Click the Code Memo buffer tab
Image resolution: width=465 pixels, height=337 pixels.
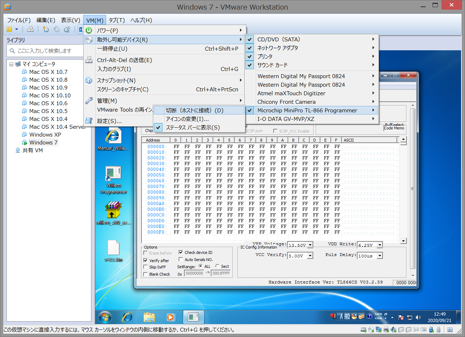click(x=394, y=128)
